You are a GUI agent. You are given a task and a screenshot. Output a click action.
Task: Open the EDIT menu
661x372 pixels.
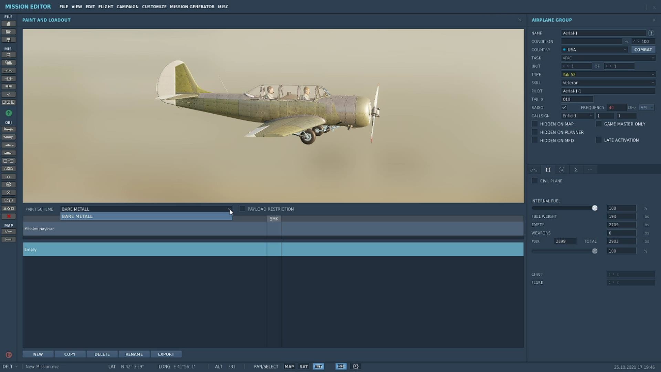pyautogui.click(x=90, y=7)
